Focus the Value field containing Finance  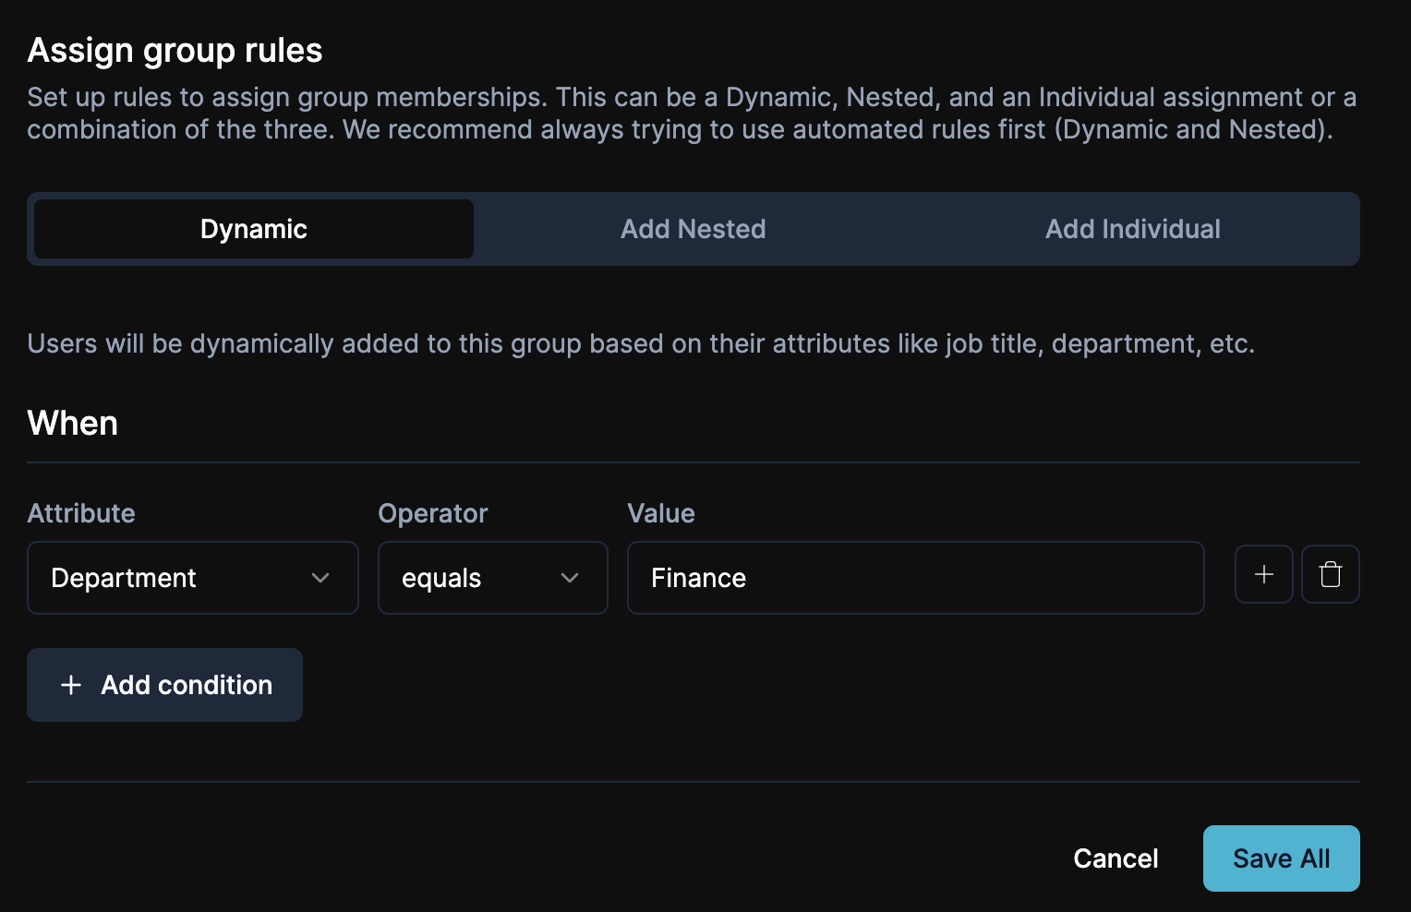point(914,578)
